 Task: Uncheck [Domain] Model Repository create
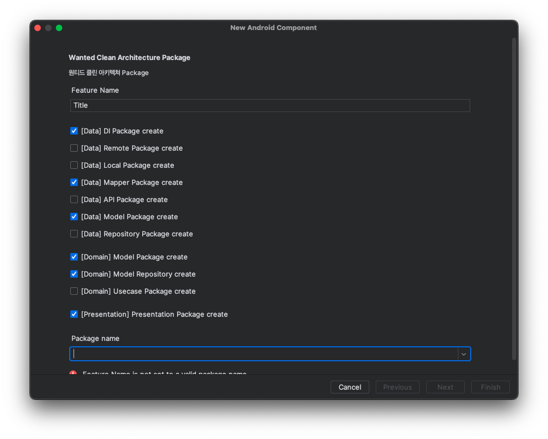point(74,274)
